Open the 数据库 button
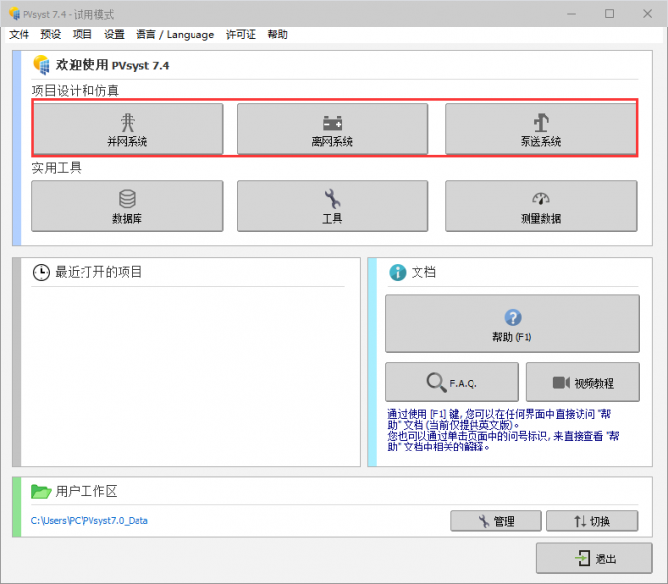 [128, 205]
